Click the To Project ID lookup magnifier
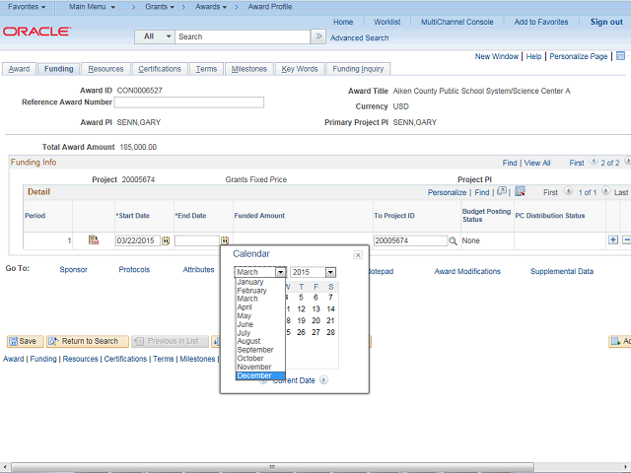The width and height of the screenshot is (631, 473). pyautogui.click(x=454, y=240)
